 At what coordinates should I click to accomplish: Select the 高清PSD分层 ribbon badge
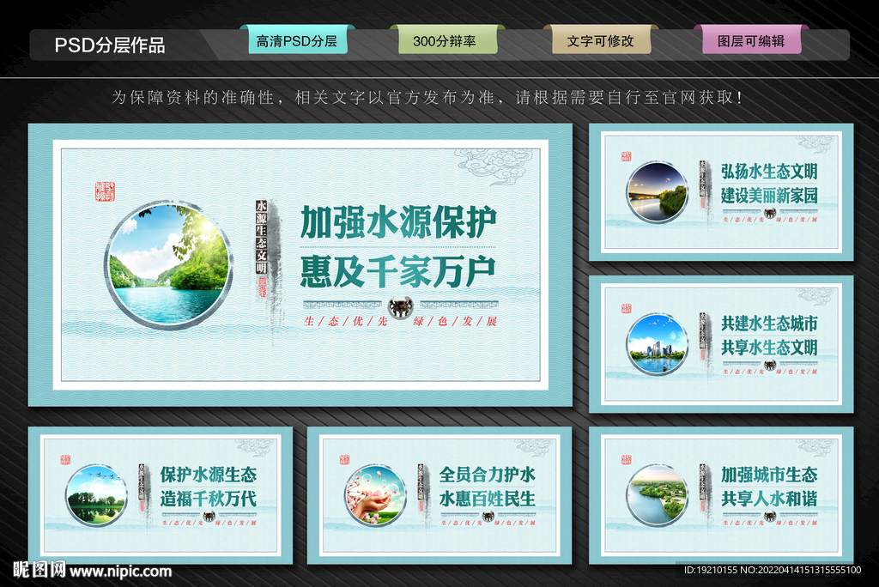pyautogui.click(x=298, y=39)
